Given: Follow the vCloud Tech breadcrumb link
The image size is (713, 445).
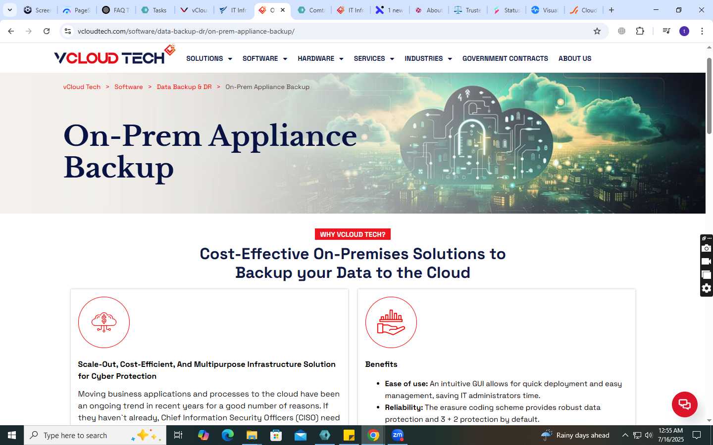Looking at the screenshot, I should click(82, 87).
